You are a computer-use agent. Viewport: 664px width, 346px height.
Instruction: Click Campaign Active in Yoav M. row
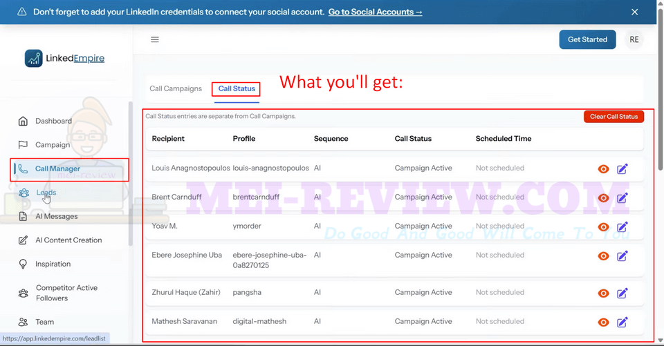point(423,226)
